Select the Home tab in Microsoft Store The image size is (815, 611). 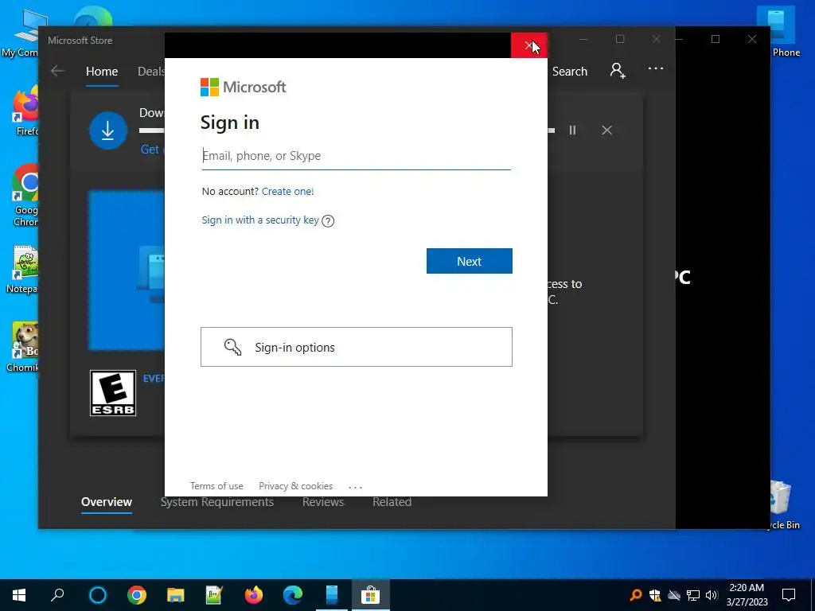point(102,72)
